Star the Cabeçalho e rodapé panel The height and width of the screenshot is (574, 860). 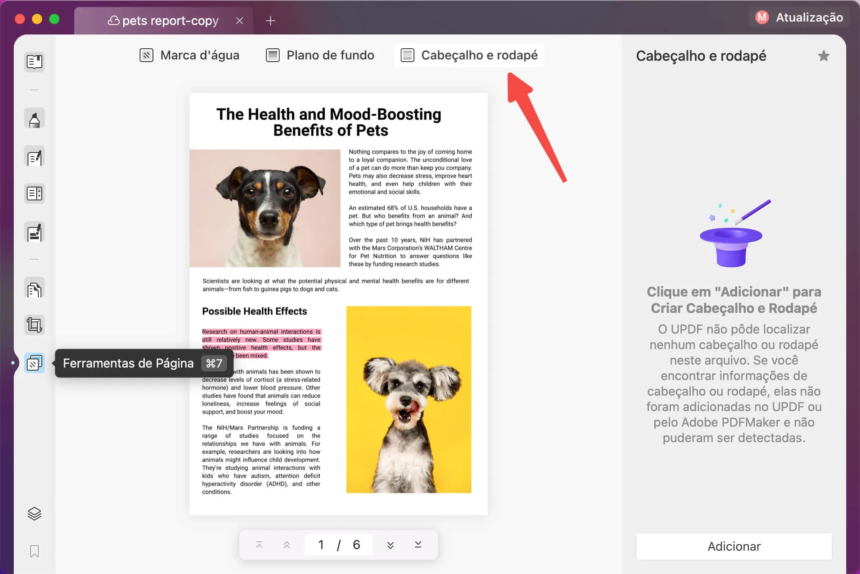823,56
